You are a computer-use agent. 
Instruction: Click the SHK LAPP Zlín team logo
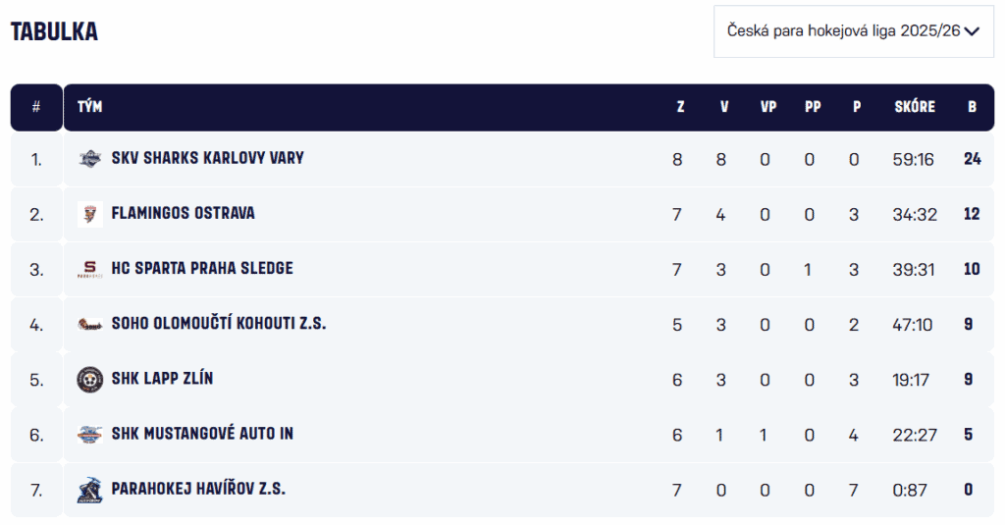tap(90, 379)
